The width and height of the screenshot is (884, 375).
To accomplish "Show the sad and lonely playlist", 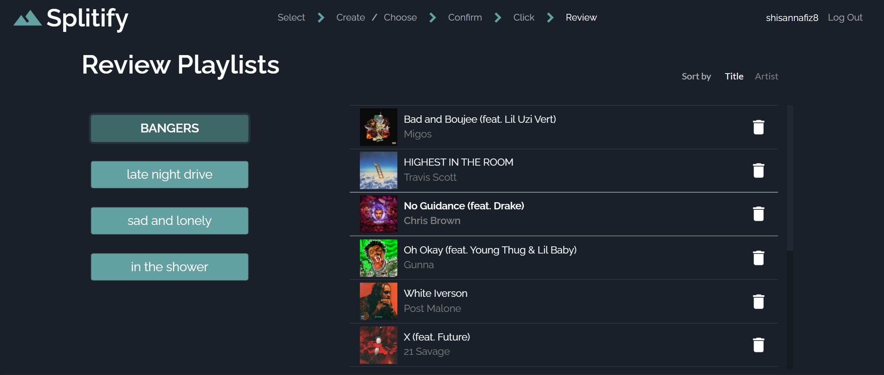I will [170, 221].
